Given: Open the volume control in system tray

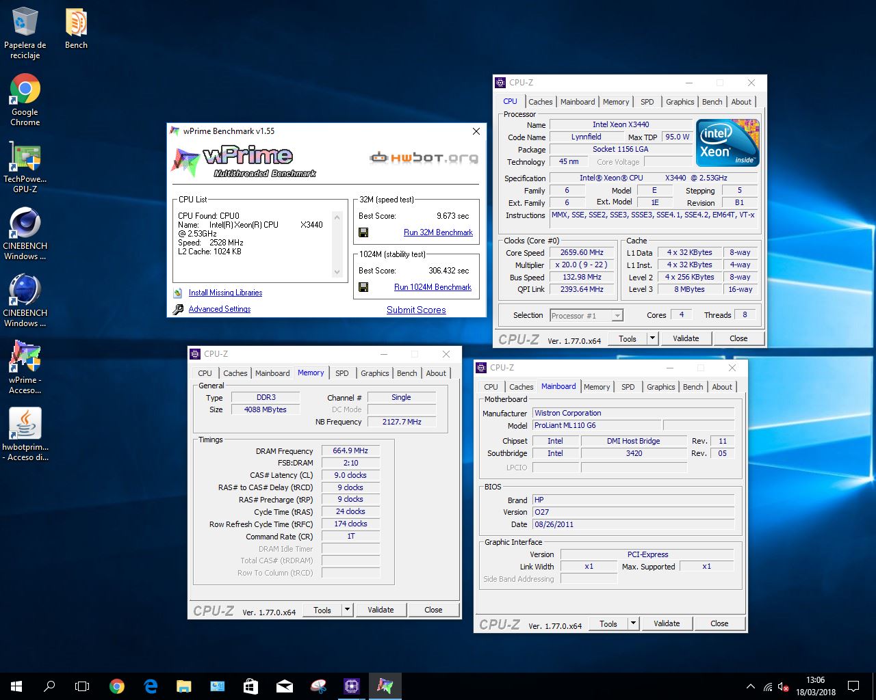Looking at the screenshot, I should pos(784,686).
